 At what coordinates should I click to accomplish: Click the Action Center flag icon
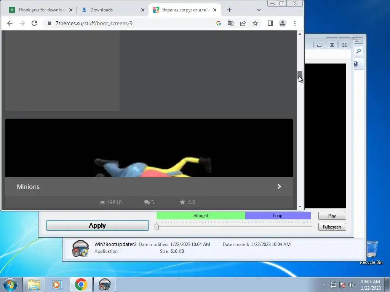pos(342,285)
